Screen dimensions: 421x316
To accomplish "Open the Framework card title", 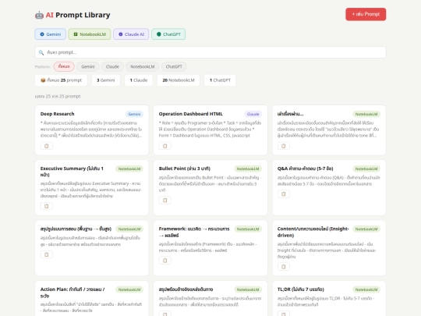I will 194,232.
